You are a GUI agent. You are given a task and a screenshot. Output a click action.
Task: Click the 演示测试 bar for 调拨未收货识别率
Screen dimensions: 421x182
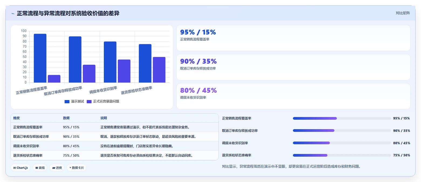[110, 62]
